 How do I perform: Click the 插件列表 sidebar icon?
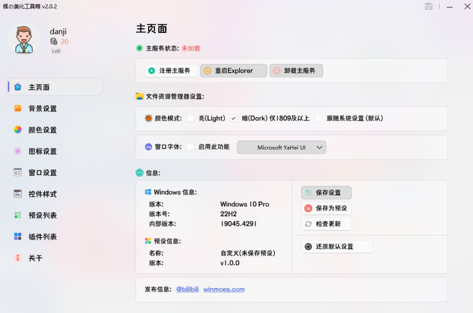17,237
